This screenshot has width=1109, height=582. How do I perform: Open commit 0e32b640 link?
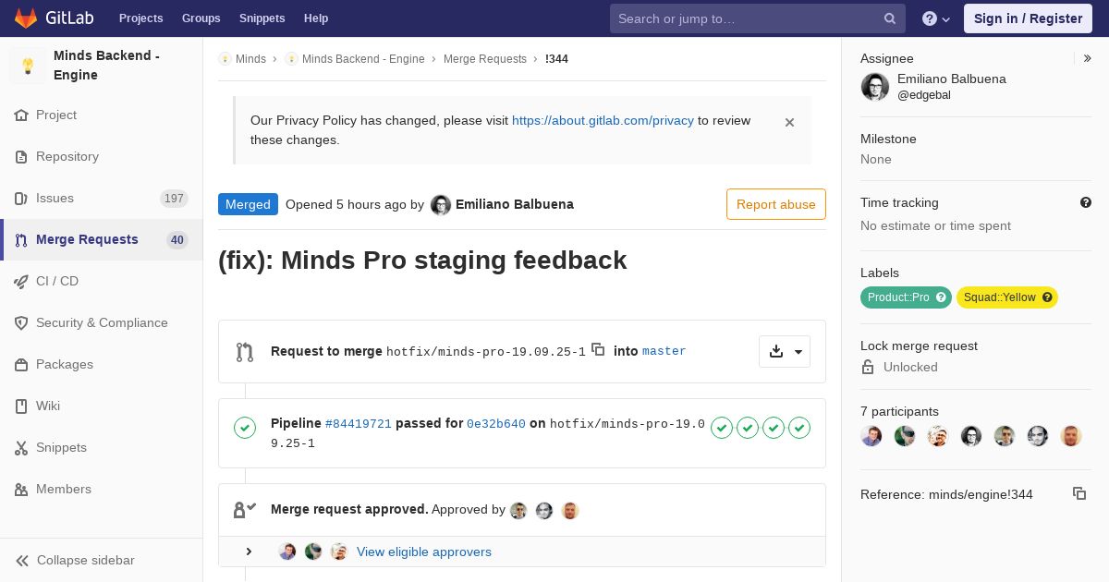pyautogui.click(x=496, y=424)
